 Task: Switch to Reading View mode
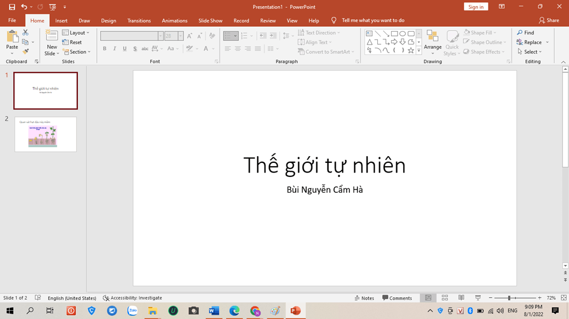tap(461, 298)
